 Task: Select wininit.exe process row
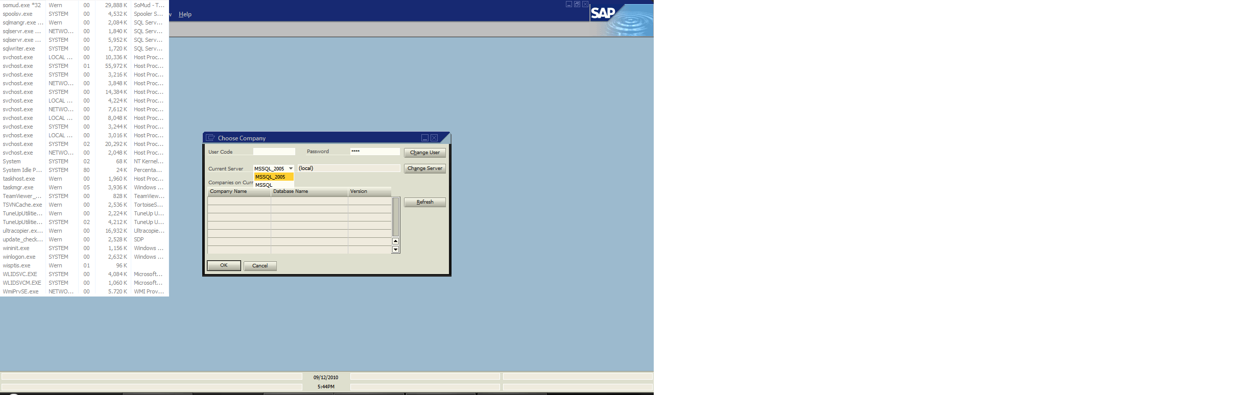[x=84, y=248]
